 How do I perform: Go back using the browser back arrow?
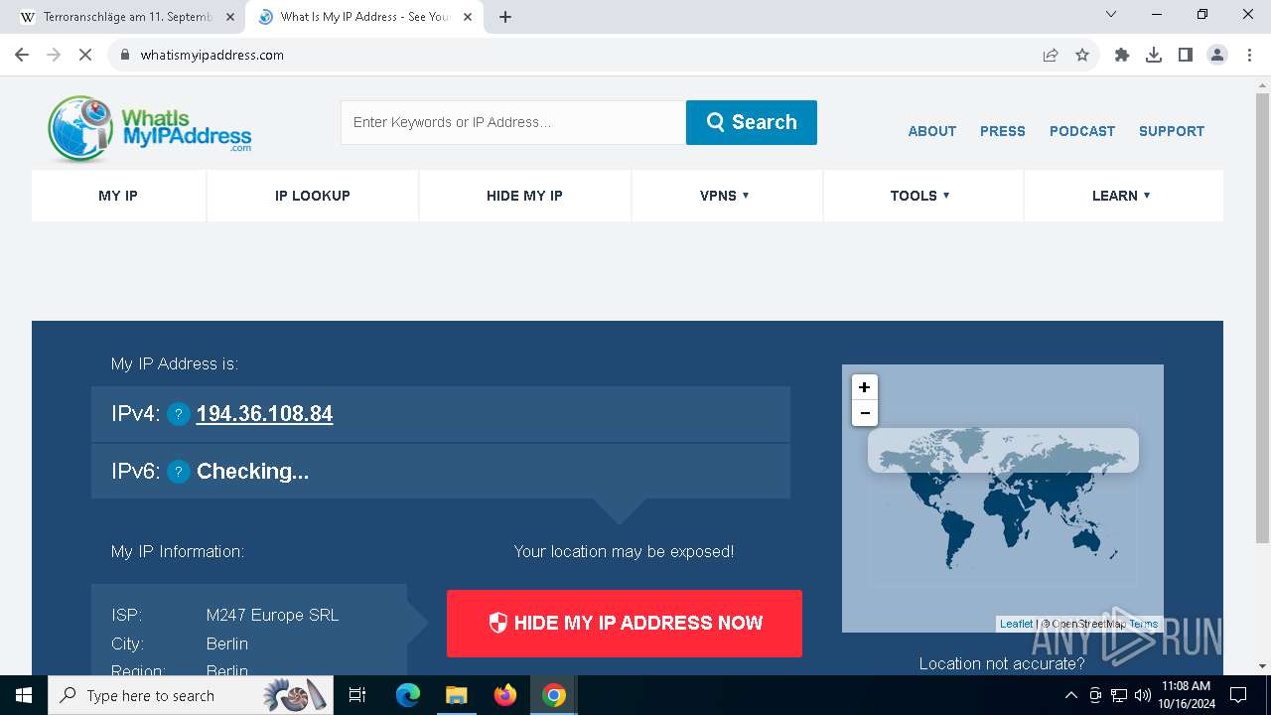click(x=22, y=55)
